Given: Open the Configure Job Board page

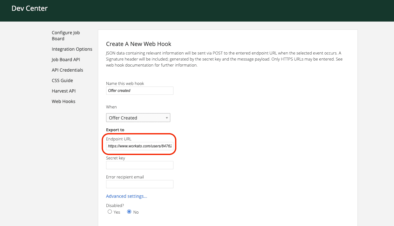Looking at the screenshot, I should pyautogui.click(x=66, y=36).
